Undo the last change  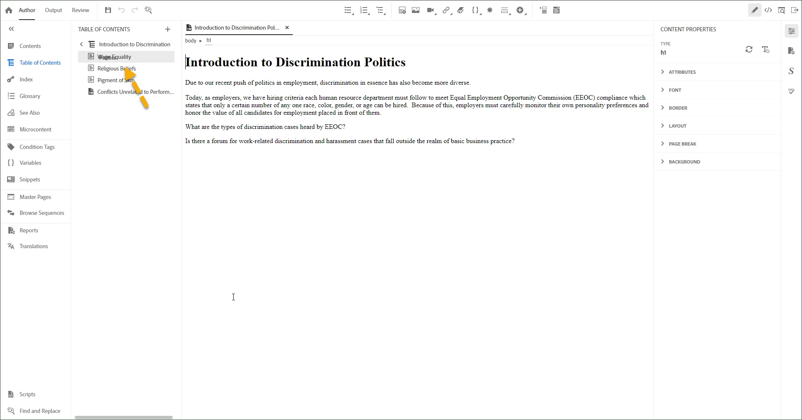coord(121,10)
